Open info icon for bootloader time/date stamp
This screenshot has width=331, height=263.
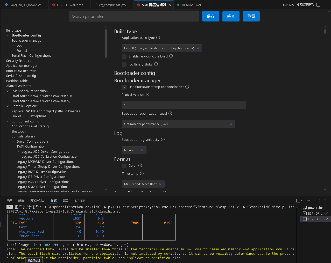click(x=187, y=87)
